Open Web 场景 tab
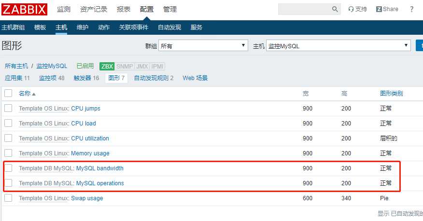 point(195,78)
